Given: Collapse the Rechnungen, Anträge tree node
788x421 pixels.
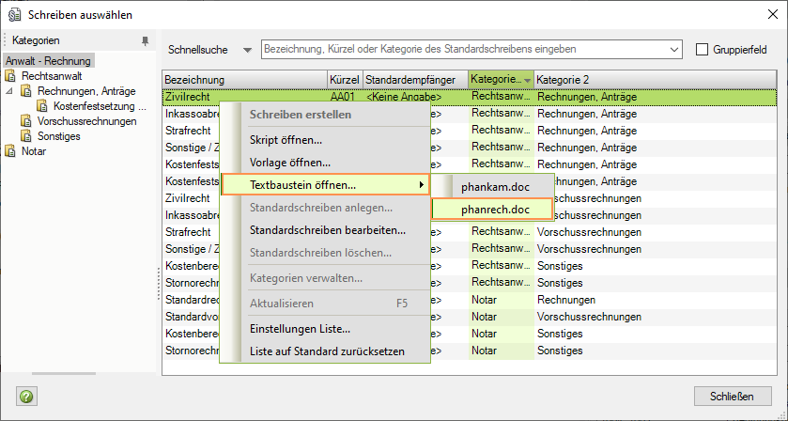Looking at the screenshot, I should [x=9, y=91].
